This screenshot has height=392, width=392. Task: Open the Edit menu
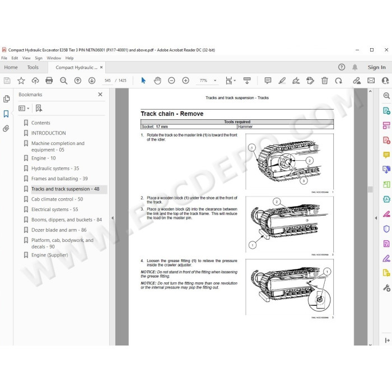(15, 58)
